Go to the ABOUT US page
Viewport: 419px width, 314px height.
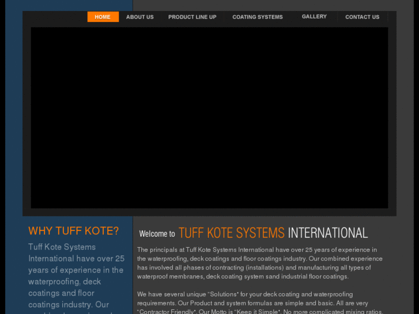tap(139, 17)
